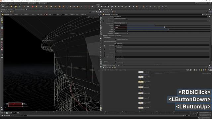Toggle the real-time playback icon below playbar

point(2,116)
